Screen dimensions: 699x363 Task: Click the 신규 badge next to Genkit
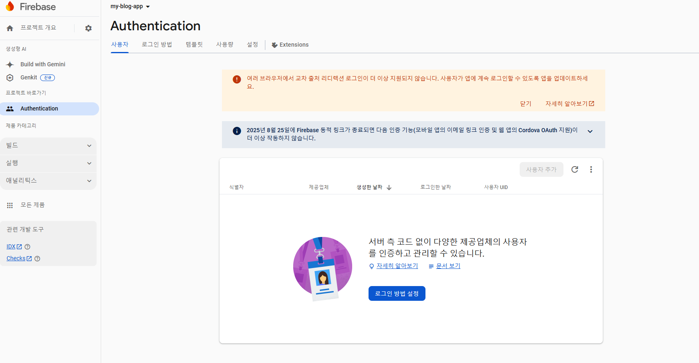point(48,78)
